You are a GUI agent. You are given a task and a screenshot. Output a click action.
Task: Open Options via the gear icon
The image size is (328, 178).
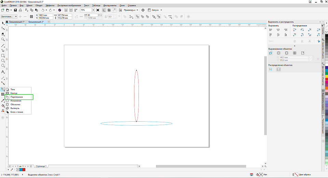(x=143, y=10)
